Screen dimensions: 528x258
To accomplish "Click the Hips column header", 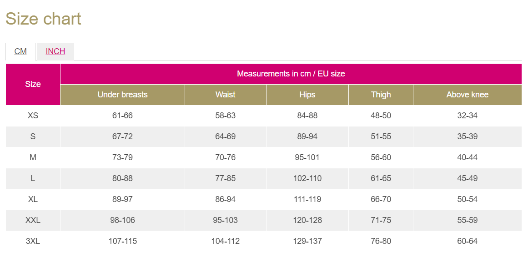I will [x=307, y=95].
